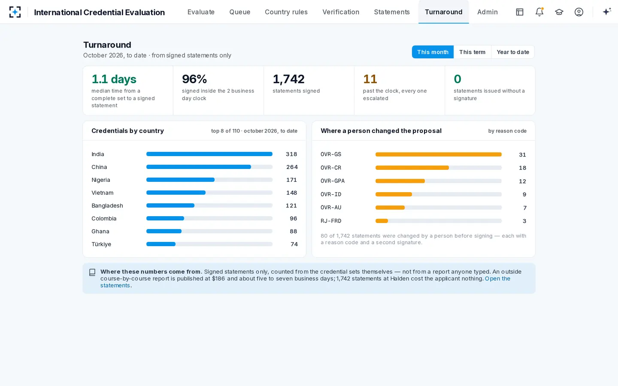Click the OVR-AU reason code
The height and width of the screenshot is (386, 618).
pos(331,208)
